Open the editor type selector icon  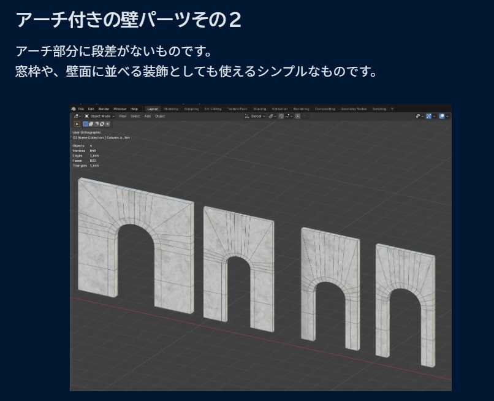pyautogui.click(x=76, y=116)
